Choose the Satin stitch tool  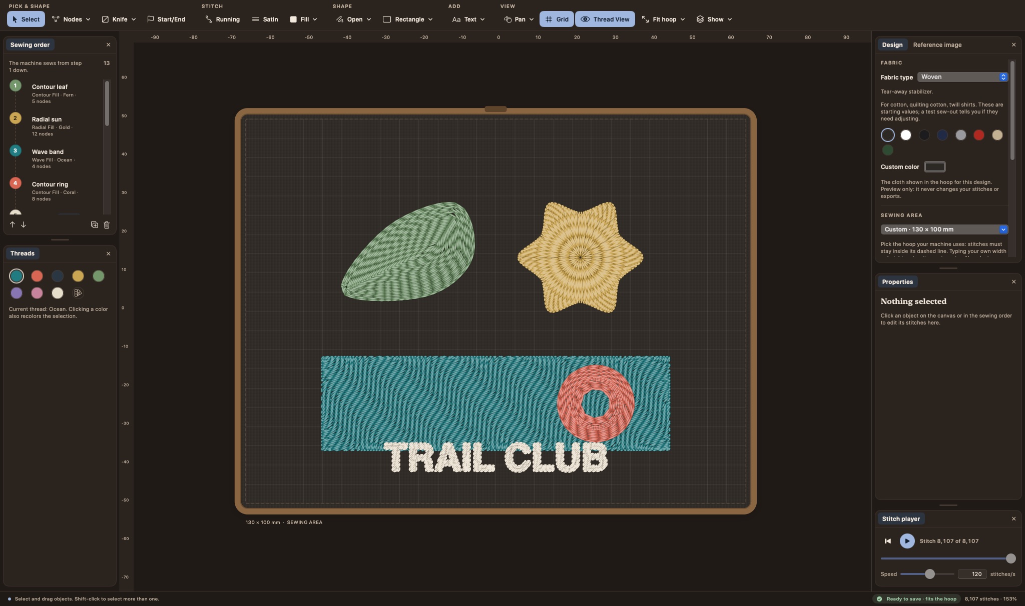[265, 19]
